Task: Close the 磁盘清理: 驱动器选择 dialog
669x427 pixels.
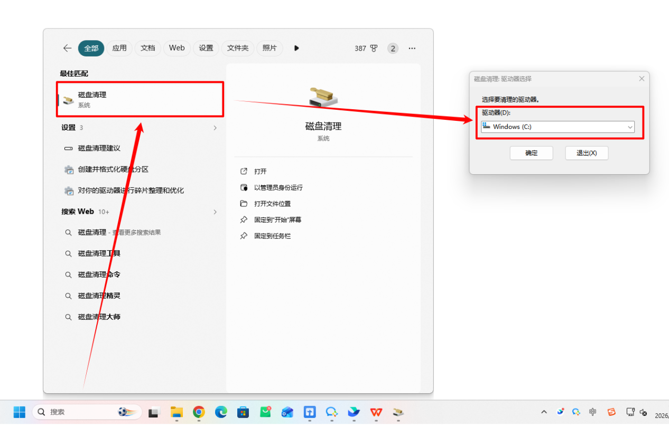Action: point(642,79)
